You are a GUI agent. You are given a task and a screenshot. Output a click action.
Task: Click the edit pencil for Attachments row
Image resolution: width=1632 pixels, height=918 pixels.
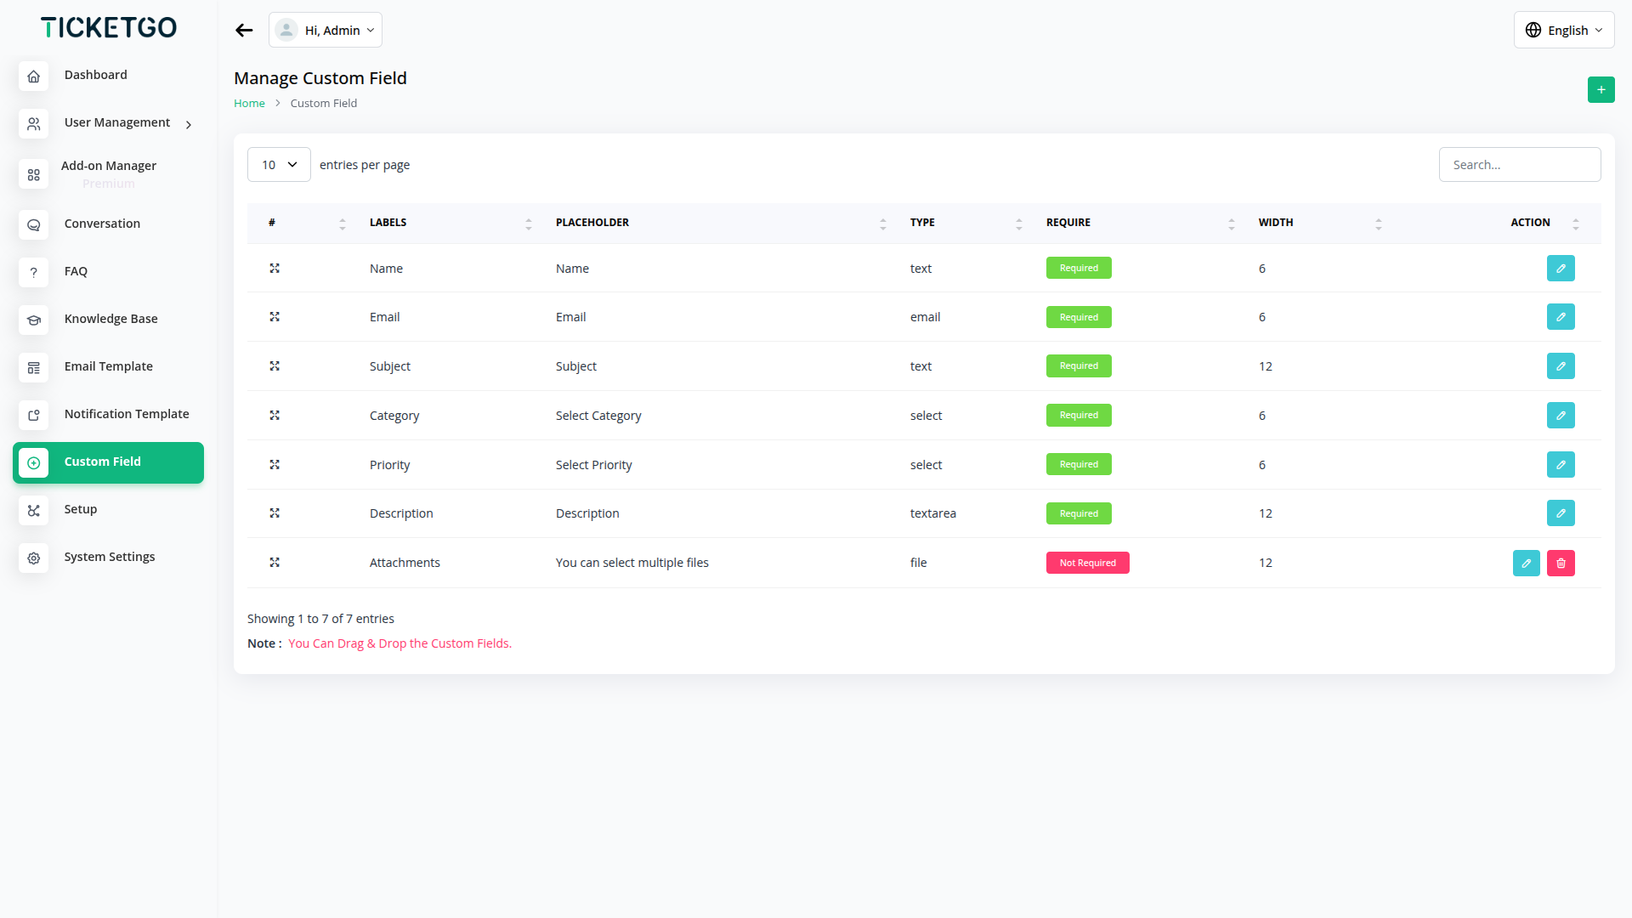click(x=1526, y=563)
